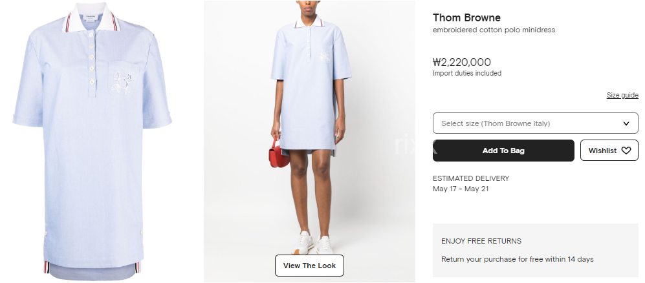Click the heart icon beside Wishlist
Image resolution: width=645 pixels, height=283 pixels.
tap(626, 151)
